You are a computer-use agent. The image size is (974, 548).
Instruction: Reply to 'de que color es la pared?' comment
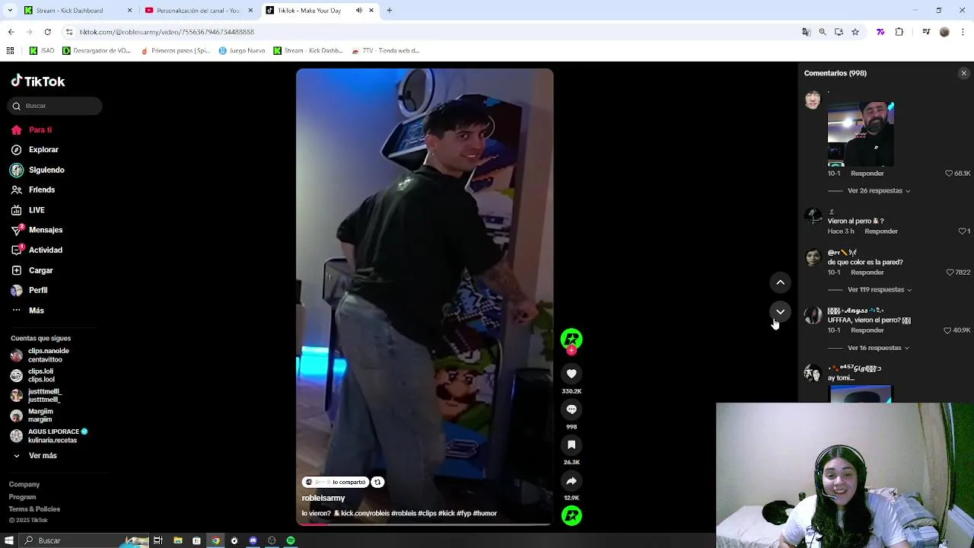867,272
